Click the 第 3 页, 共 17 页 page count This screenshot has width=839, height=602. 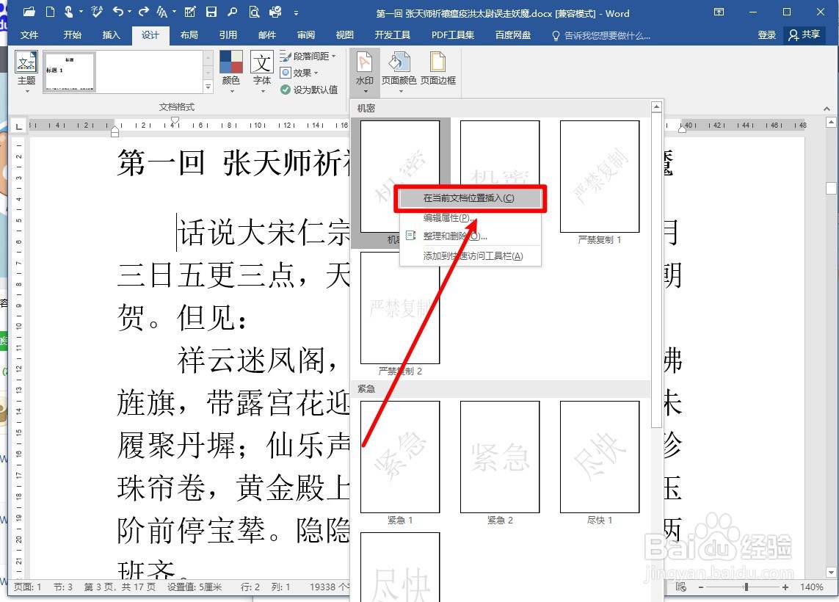click(x=120, y=587)
